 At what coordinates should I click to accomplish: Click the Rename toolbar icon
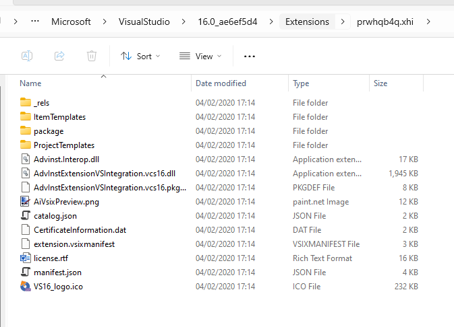point(27,56)
